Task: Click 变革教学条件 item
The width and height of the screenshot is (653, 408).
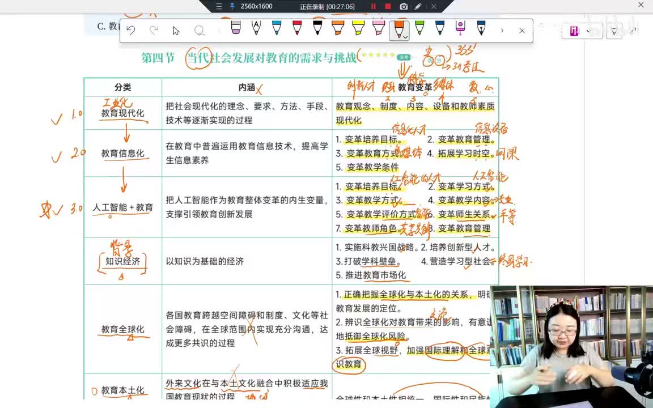Action: click(368, 167)
